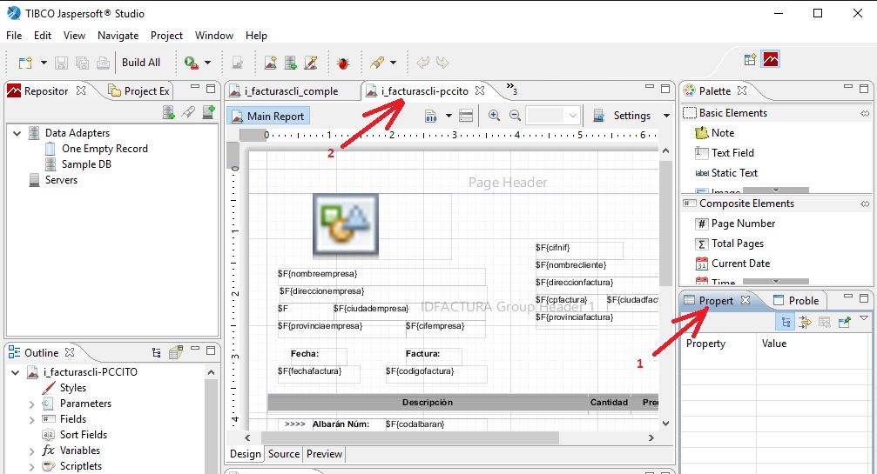877x474 pixels.
Task: Click the Open Perspective icon
Action: (x=750, y=59)
